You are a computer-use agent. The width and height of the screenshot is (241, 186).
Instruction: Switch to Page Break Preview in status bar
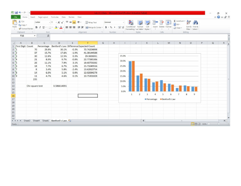(x=199, y=124)
